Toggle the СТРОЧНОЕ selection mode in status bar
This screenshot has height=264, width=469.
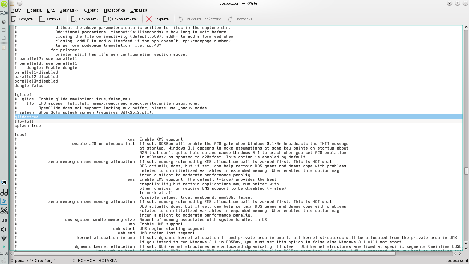pos(84,261)
